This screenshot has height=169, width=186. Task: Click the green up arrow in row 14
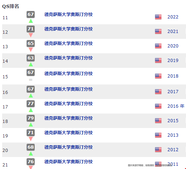pyautogui.click(x=31, y=64)
